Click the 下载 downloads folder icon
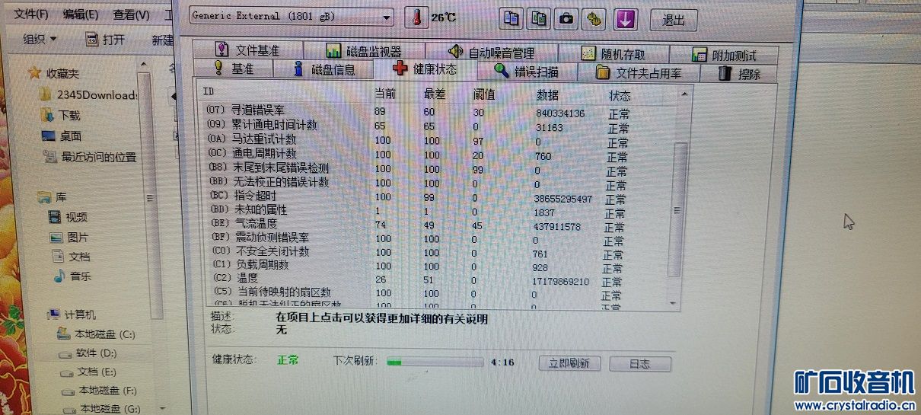 [x=48, y=115]
